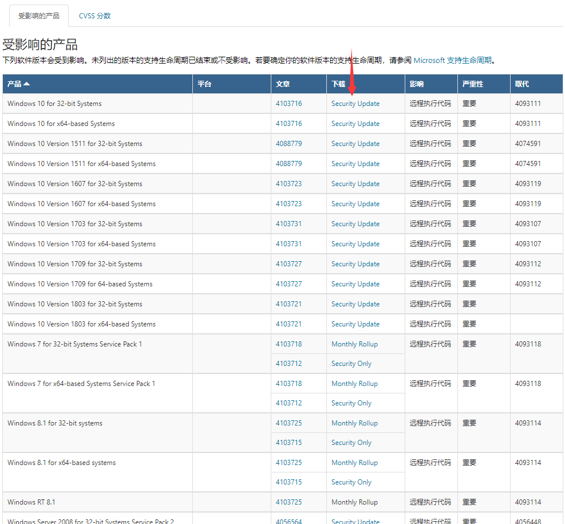Open the Microsoft 支持生命周期 link
565x524 pixels.
tap(453, 60)
